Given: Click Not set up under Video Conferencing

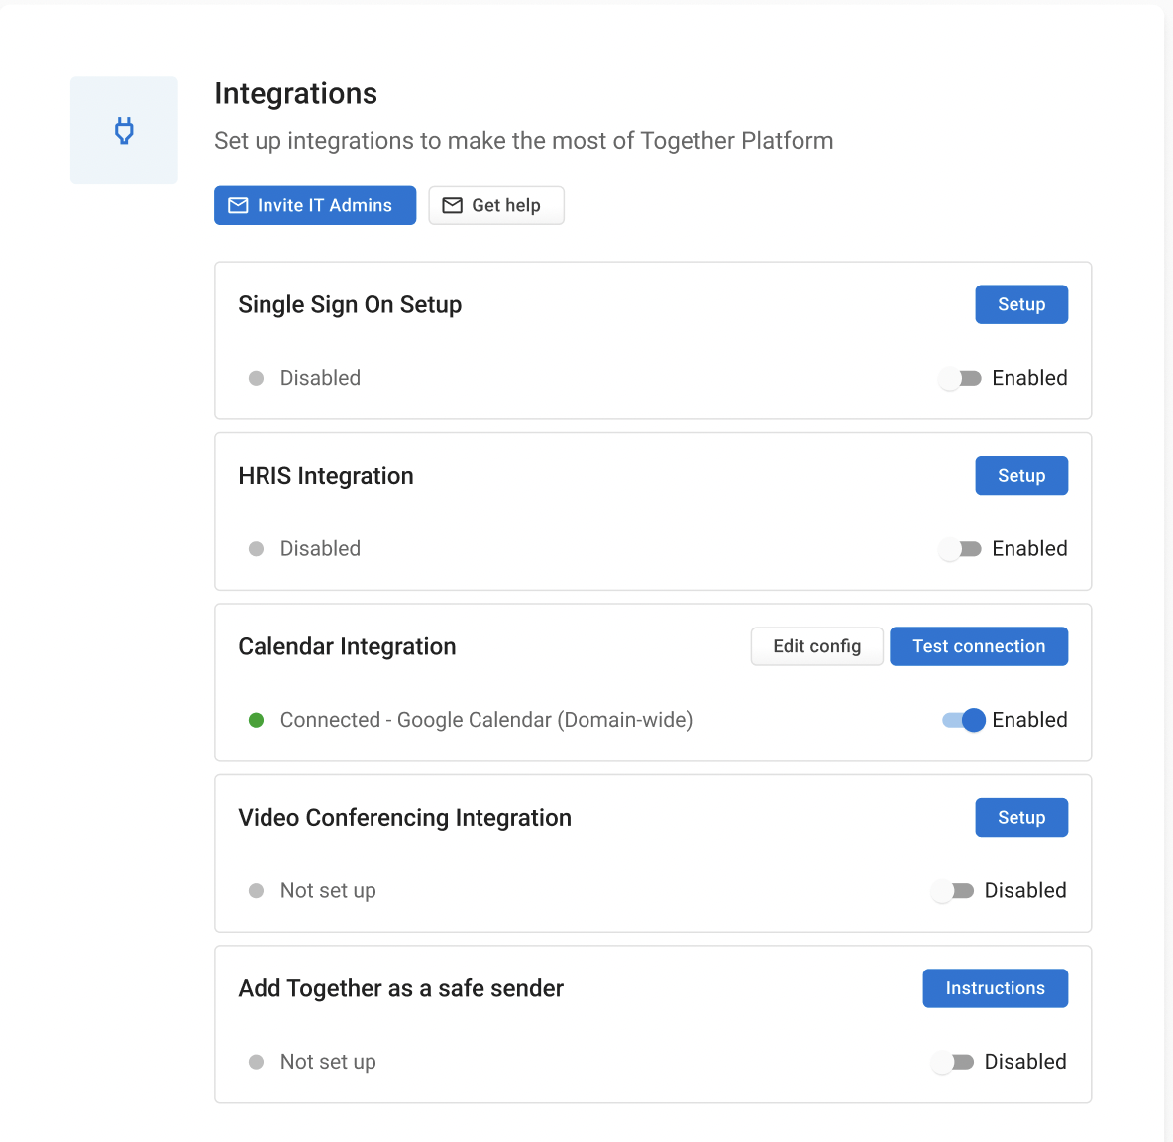Looking at the screenshot, I should coord(328,890).
